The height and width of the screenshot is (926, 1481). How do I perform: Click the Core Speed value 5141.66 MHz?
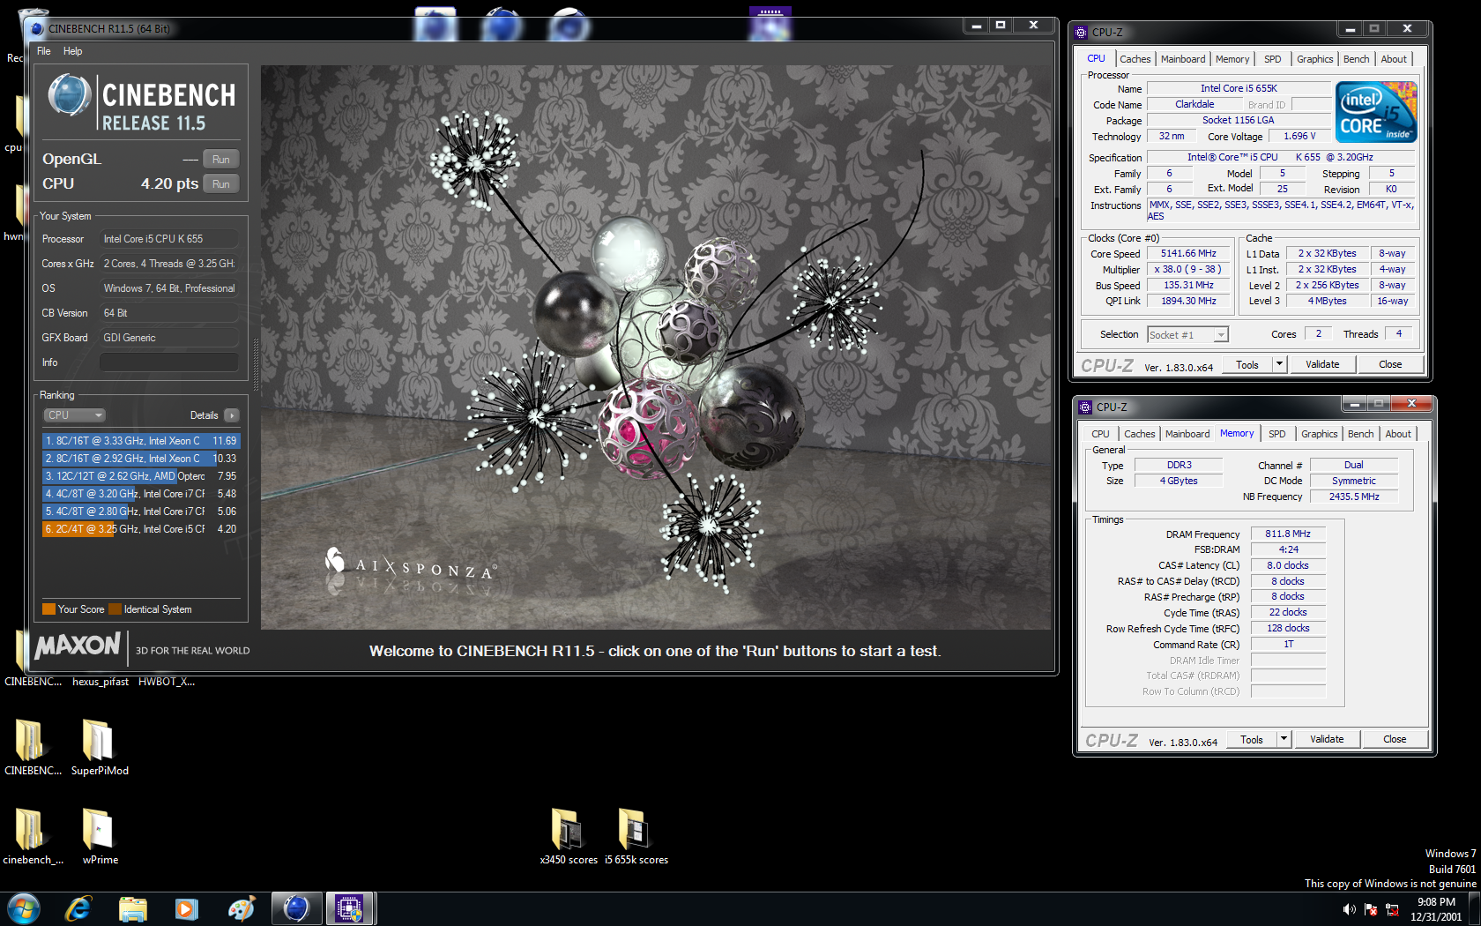[x=1188, y=254]
